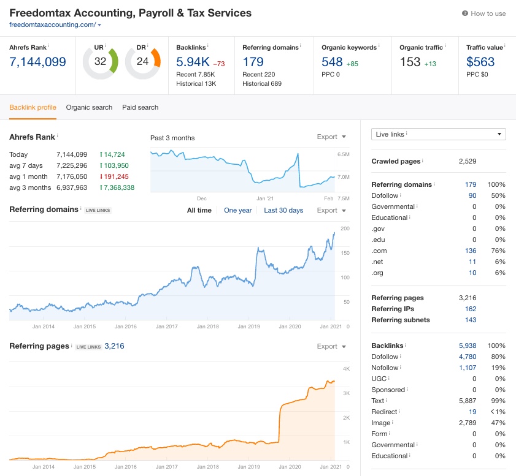Click info icon beside Backlinks header metric
The height and width of the screenshot is (476, 516).
click(x=207, y=45)
